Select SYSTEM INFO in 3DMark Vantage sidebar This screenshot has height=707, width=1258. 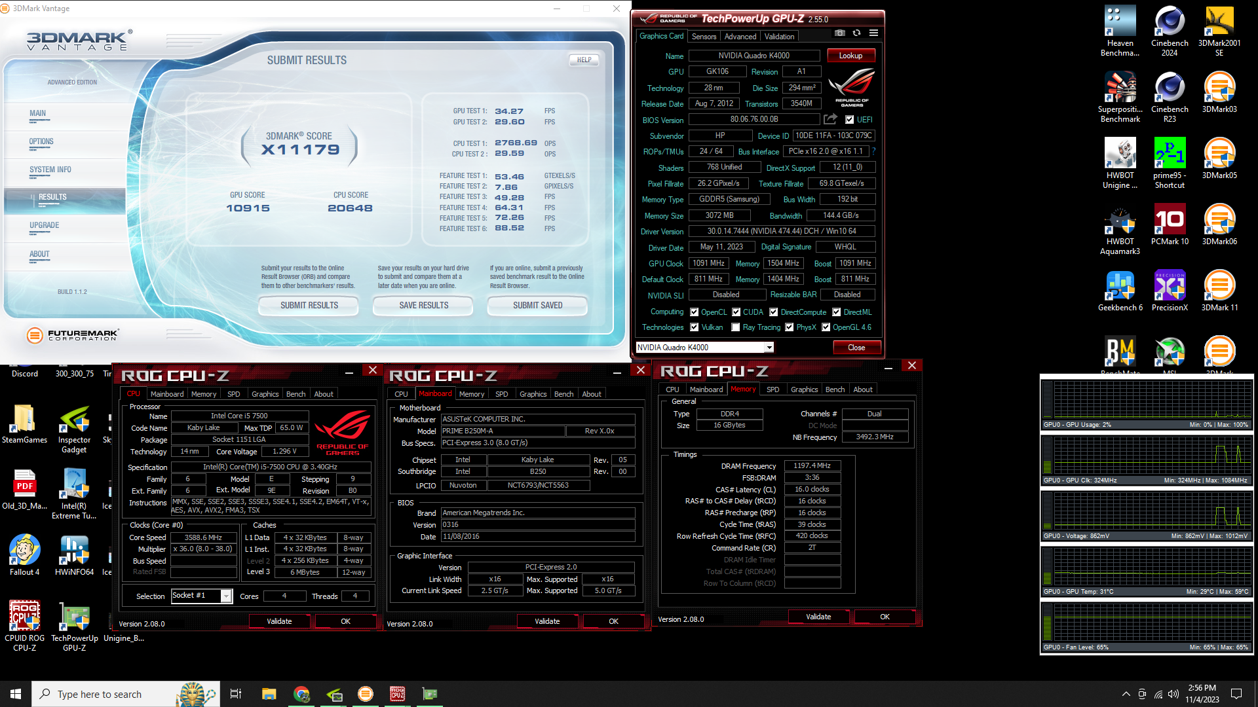coord(50,170)
